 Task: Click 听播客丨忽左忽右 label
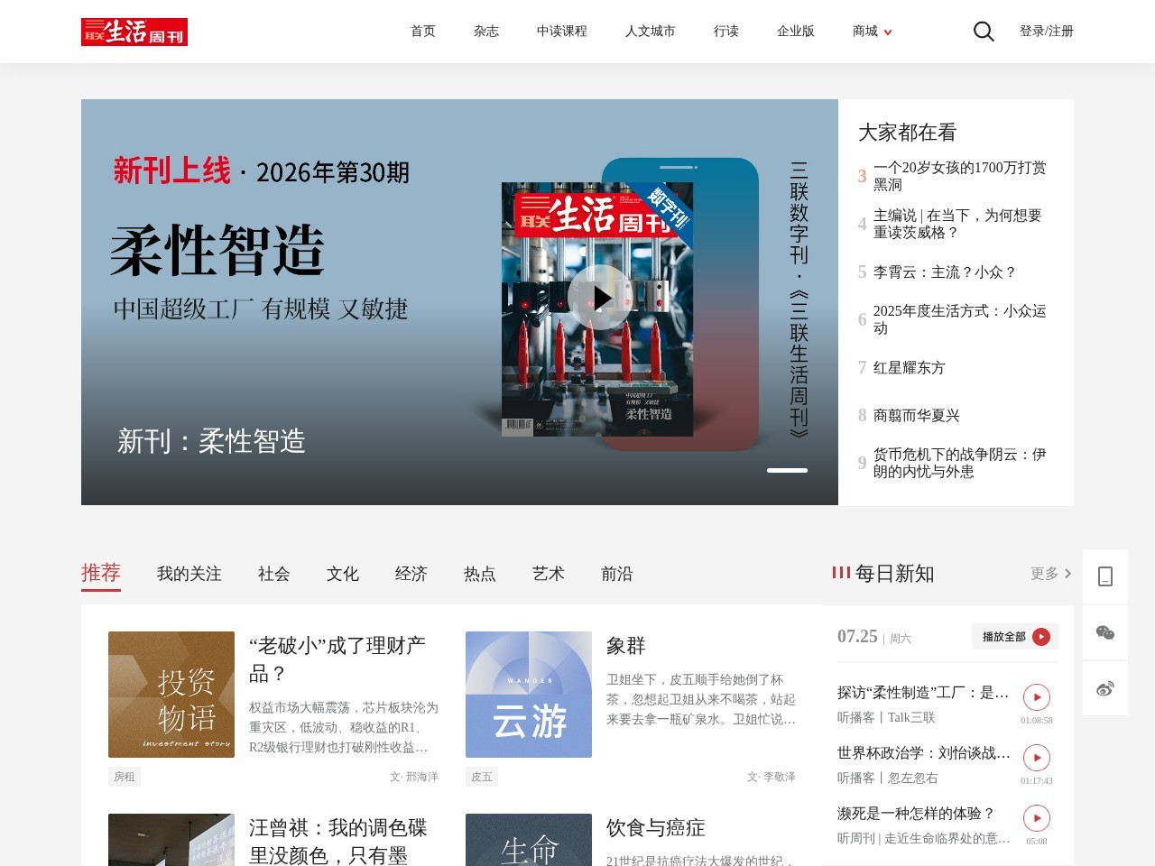point(888,778)
